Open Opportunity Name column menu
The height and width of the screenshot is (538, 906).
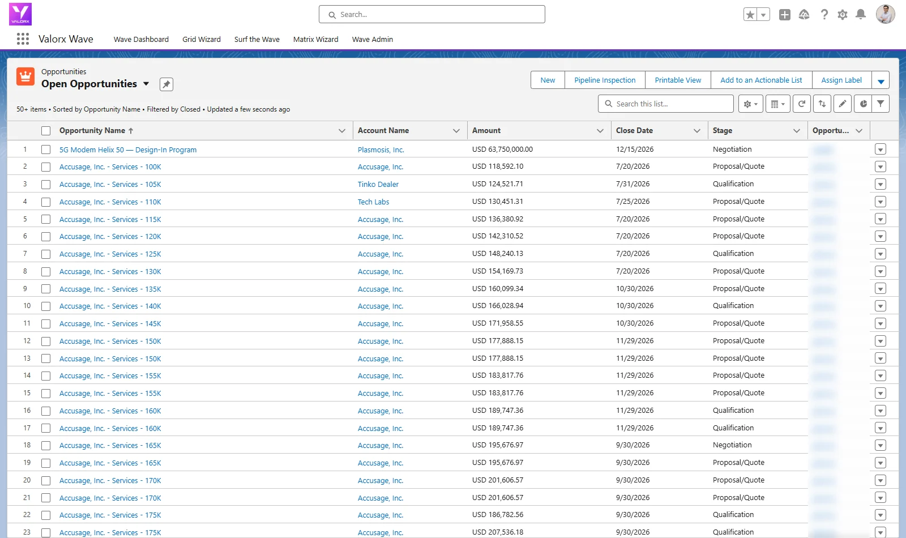tap(342, 131)
